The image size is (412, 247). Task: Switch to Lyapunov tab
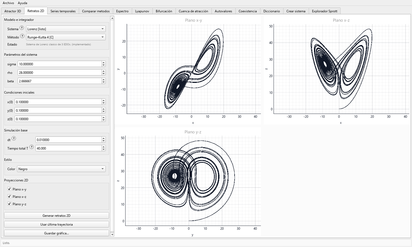142,11
